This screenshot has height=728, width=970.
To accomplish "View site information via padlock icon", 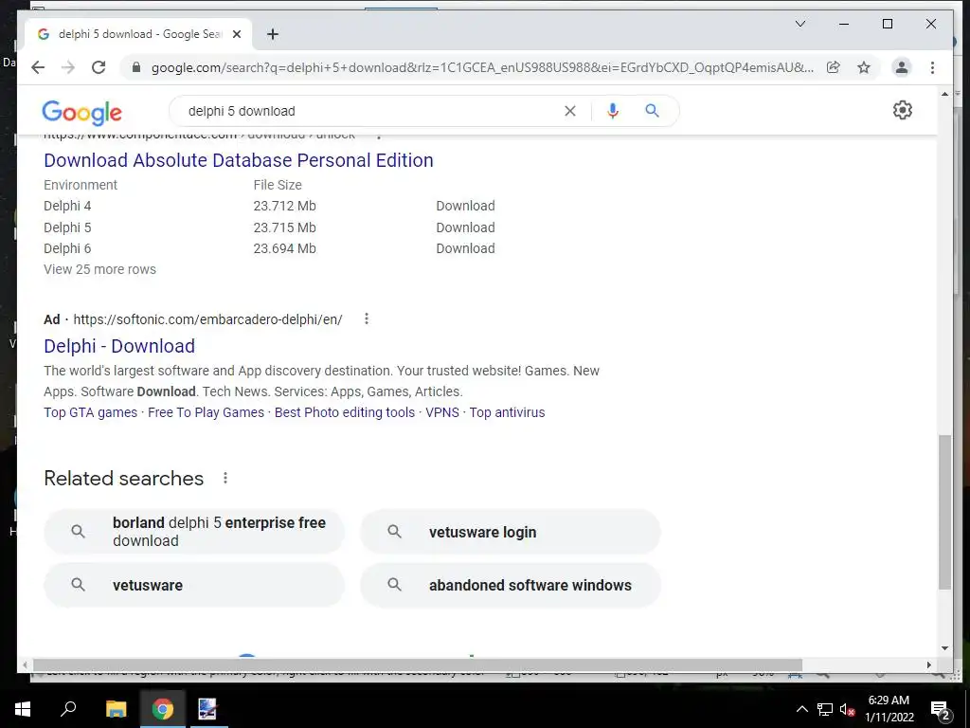I will coord(136,67).
